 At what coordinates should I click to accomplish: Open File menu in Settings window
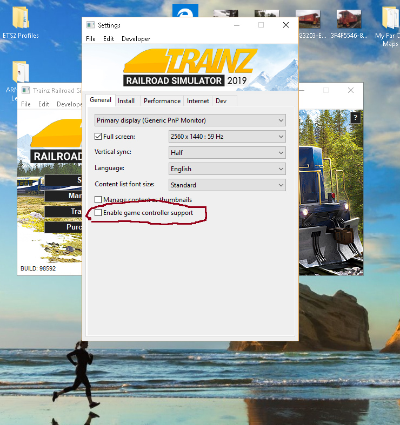91,39
